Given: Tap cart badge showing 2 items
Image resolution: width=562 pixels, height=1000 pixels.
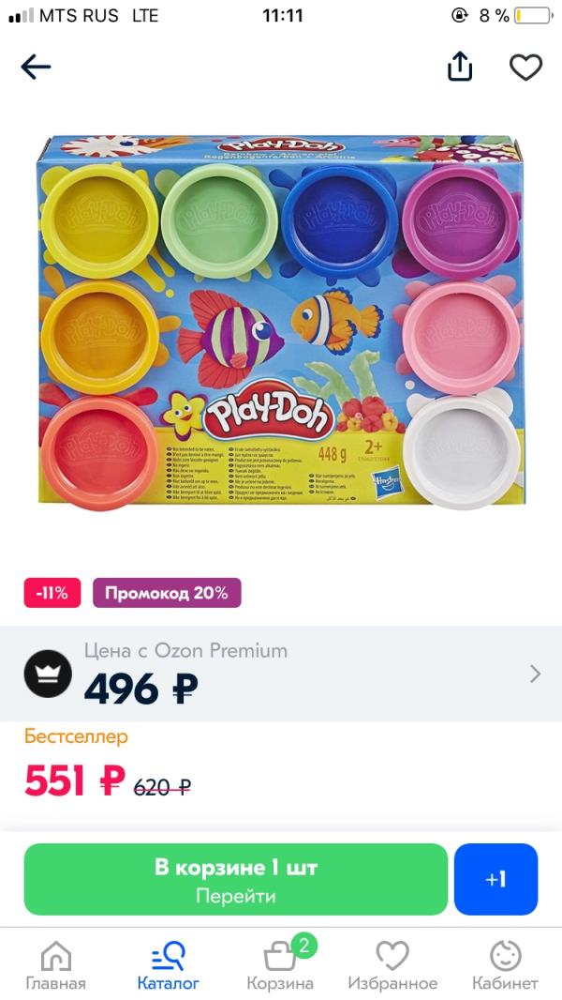Looking at the screenshot, I should click(303, 946).
